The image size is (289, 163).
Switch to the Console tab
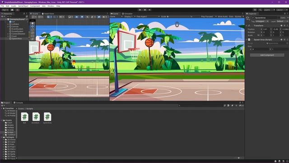coord(18,103)
